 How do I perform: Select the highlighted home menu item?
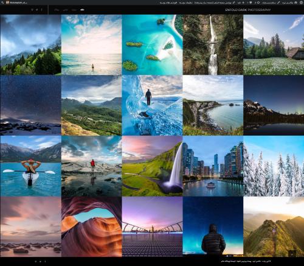coord(82,10)
